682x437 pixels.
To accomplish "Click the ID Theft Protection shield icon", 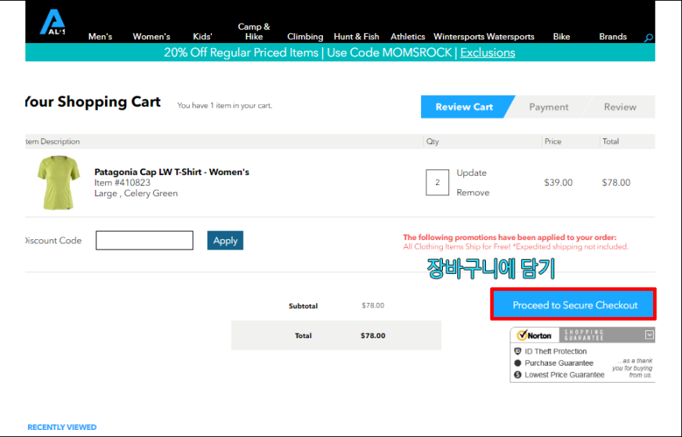I will click(517, 351).
